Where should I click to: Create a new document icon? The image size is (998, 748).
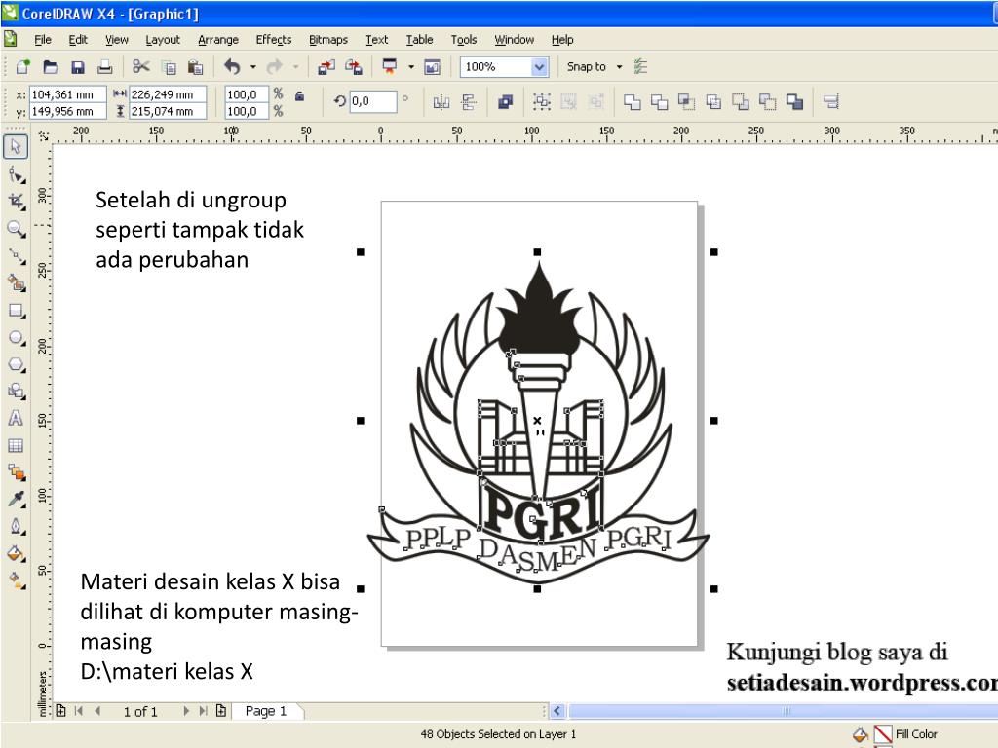[23, 67]
